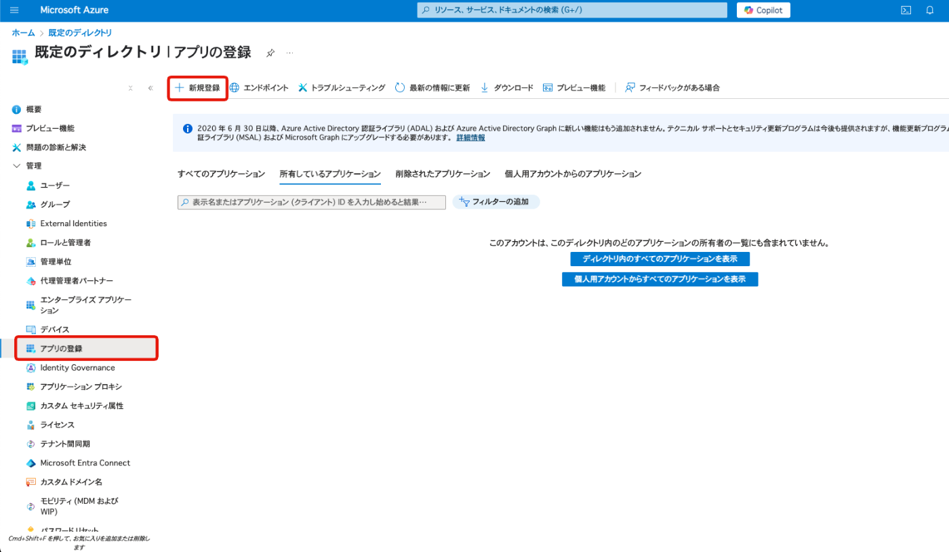Click the External Identities icon

click(31, 224)
